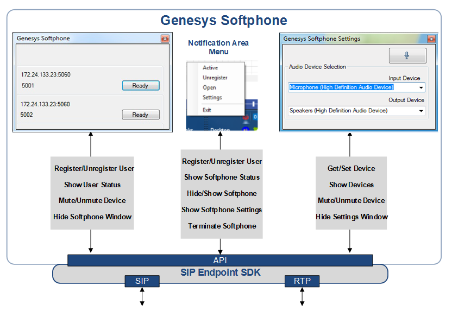This screenshot has height=311, width=452.
Task: Close the Genesys Softphone window
Action: pos(165,39)
